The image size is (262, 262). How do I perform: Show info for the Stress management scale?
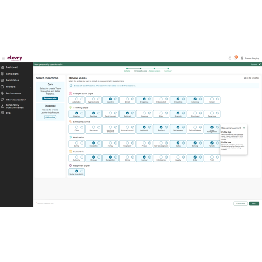click(x=217, y=127)
